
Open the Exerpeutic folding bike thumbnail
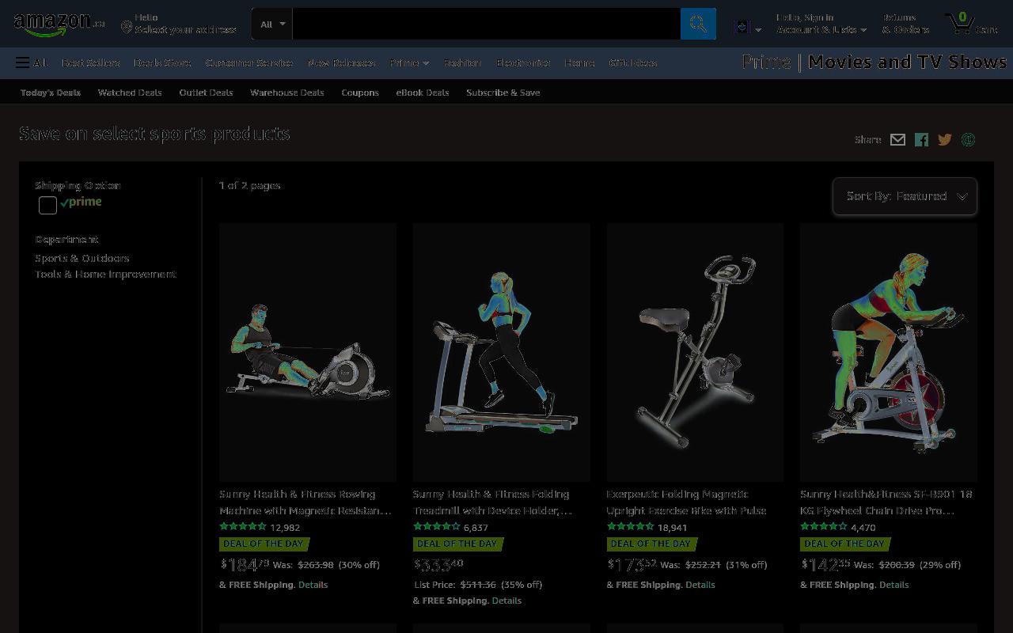[695, 352]
